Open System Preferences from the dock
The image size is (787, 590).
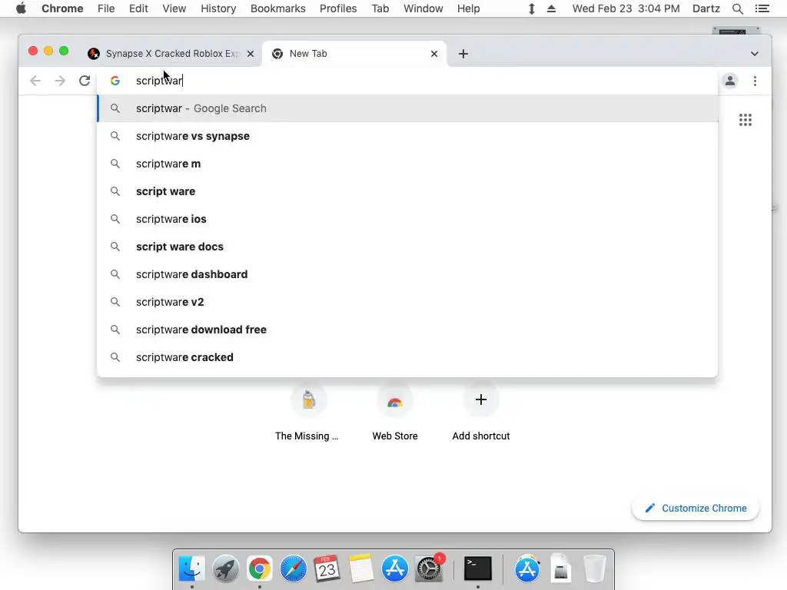click(x=429, y=568)
